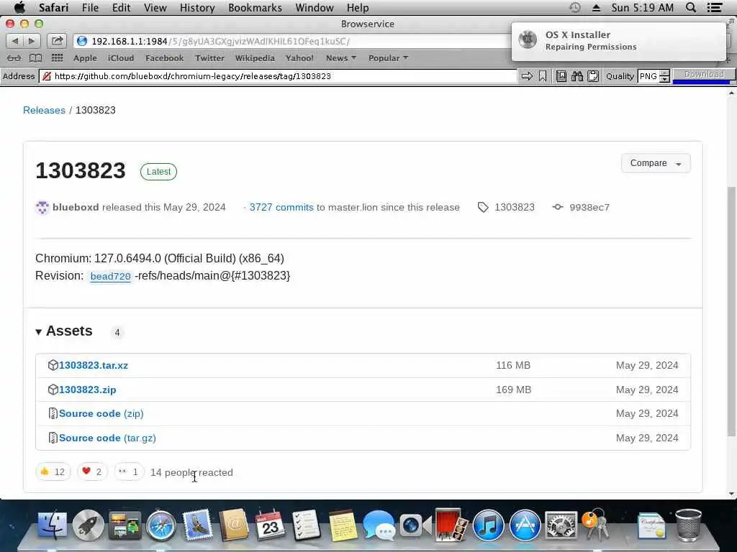Open the Edit menu

[x=121, y=7]
